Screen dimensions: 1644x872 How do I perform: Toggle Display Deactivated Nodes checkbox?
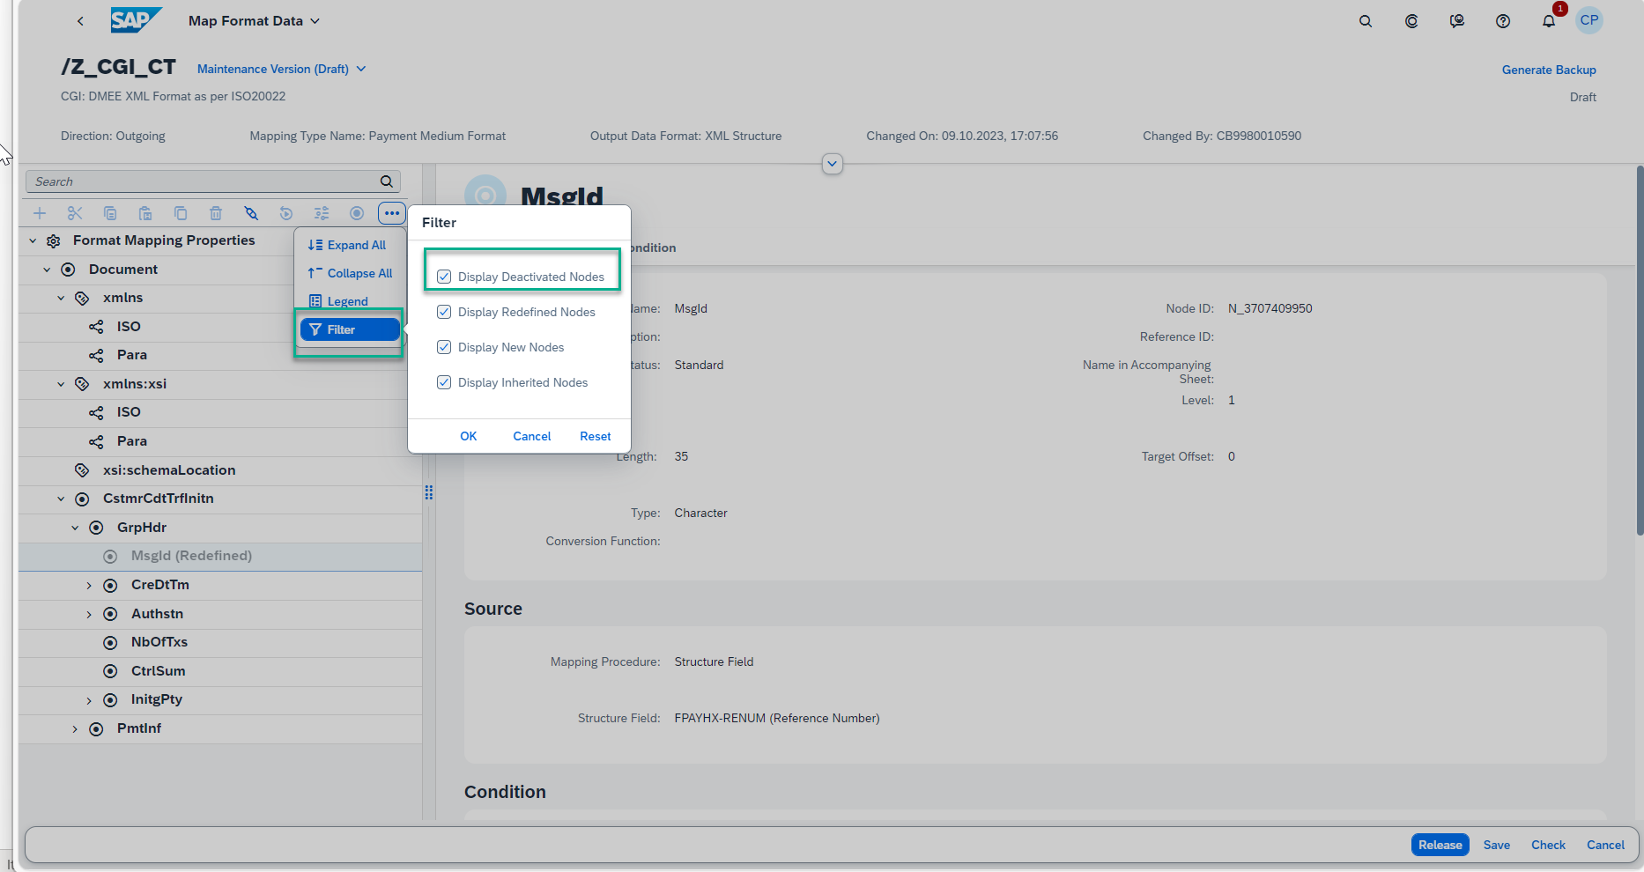coord(444,277)
